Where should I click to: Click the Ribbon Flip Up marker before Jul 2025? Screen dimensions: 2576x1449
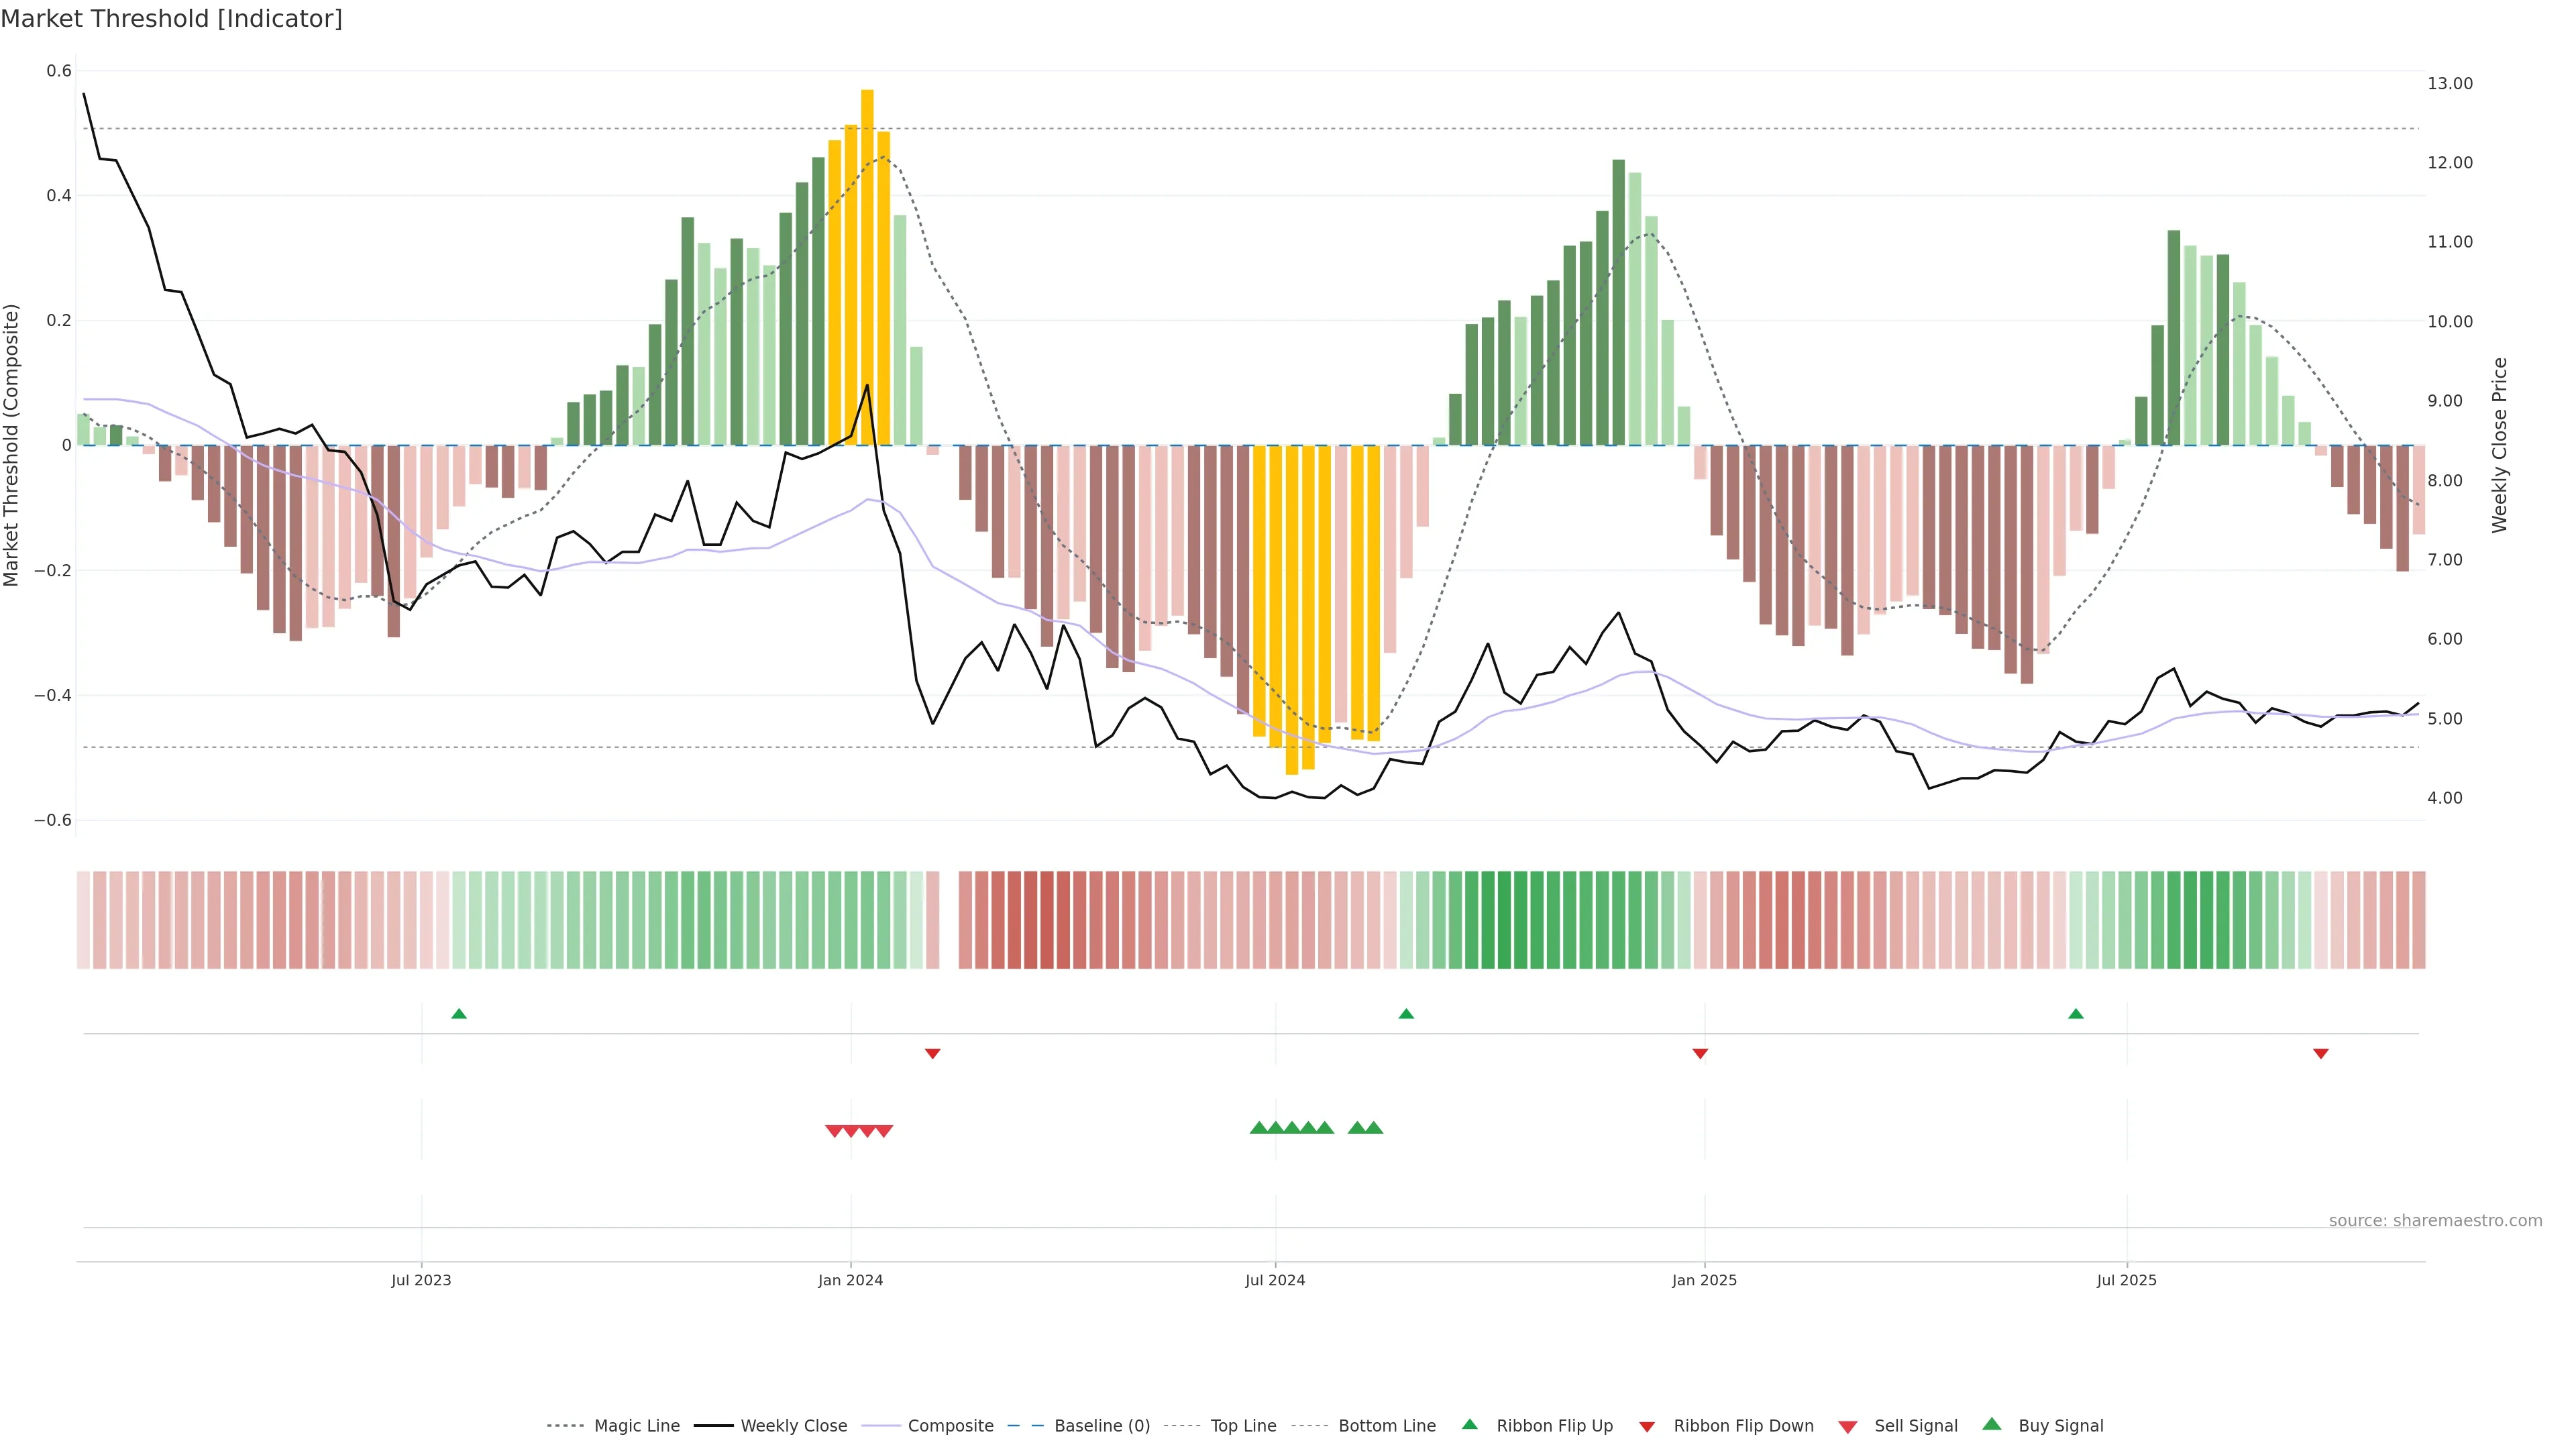point(2075,1014)
